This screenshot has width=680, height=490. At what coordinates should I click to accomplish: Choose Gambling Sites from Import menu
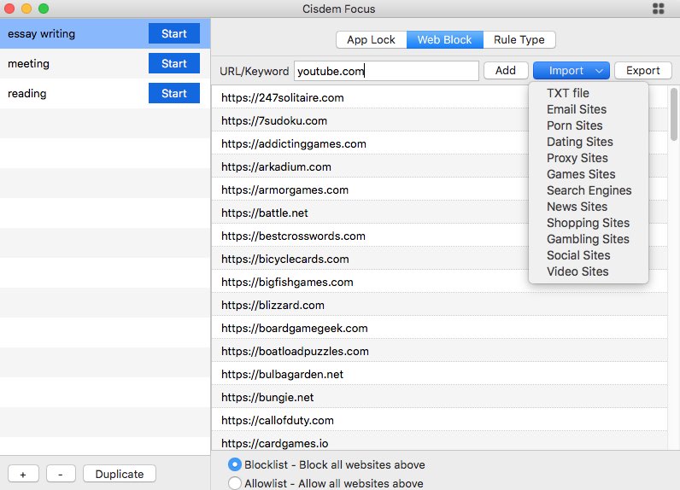tap(589, 239)
